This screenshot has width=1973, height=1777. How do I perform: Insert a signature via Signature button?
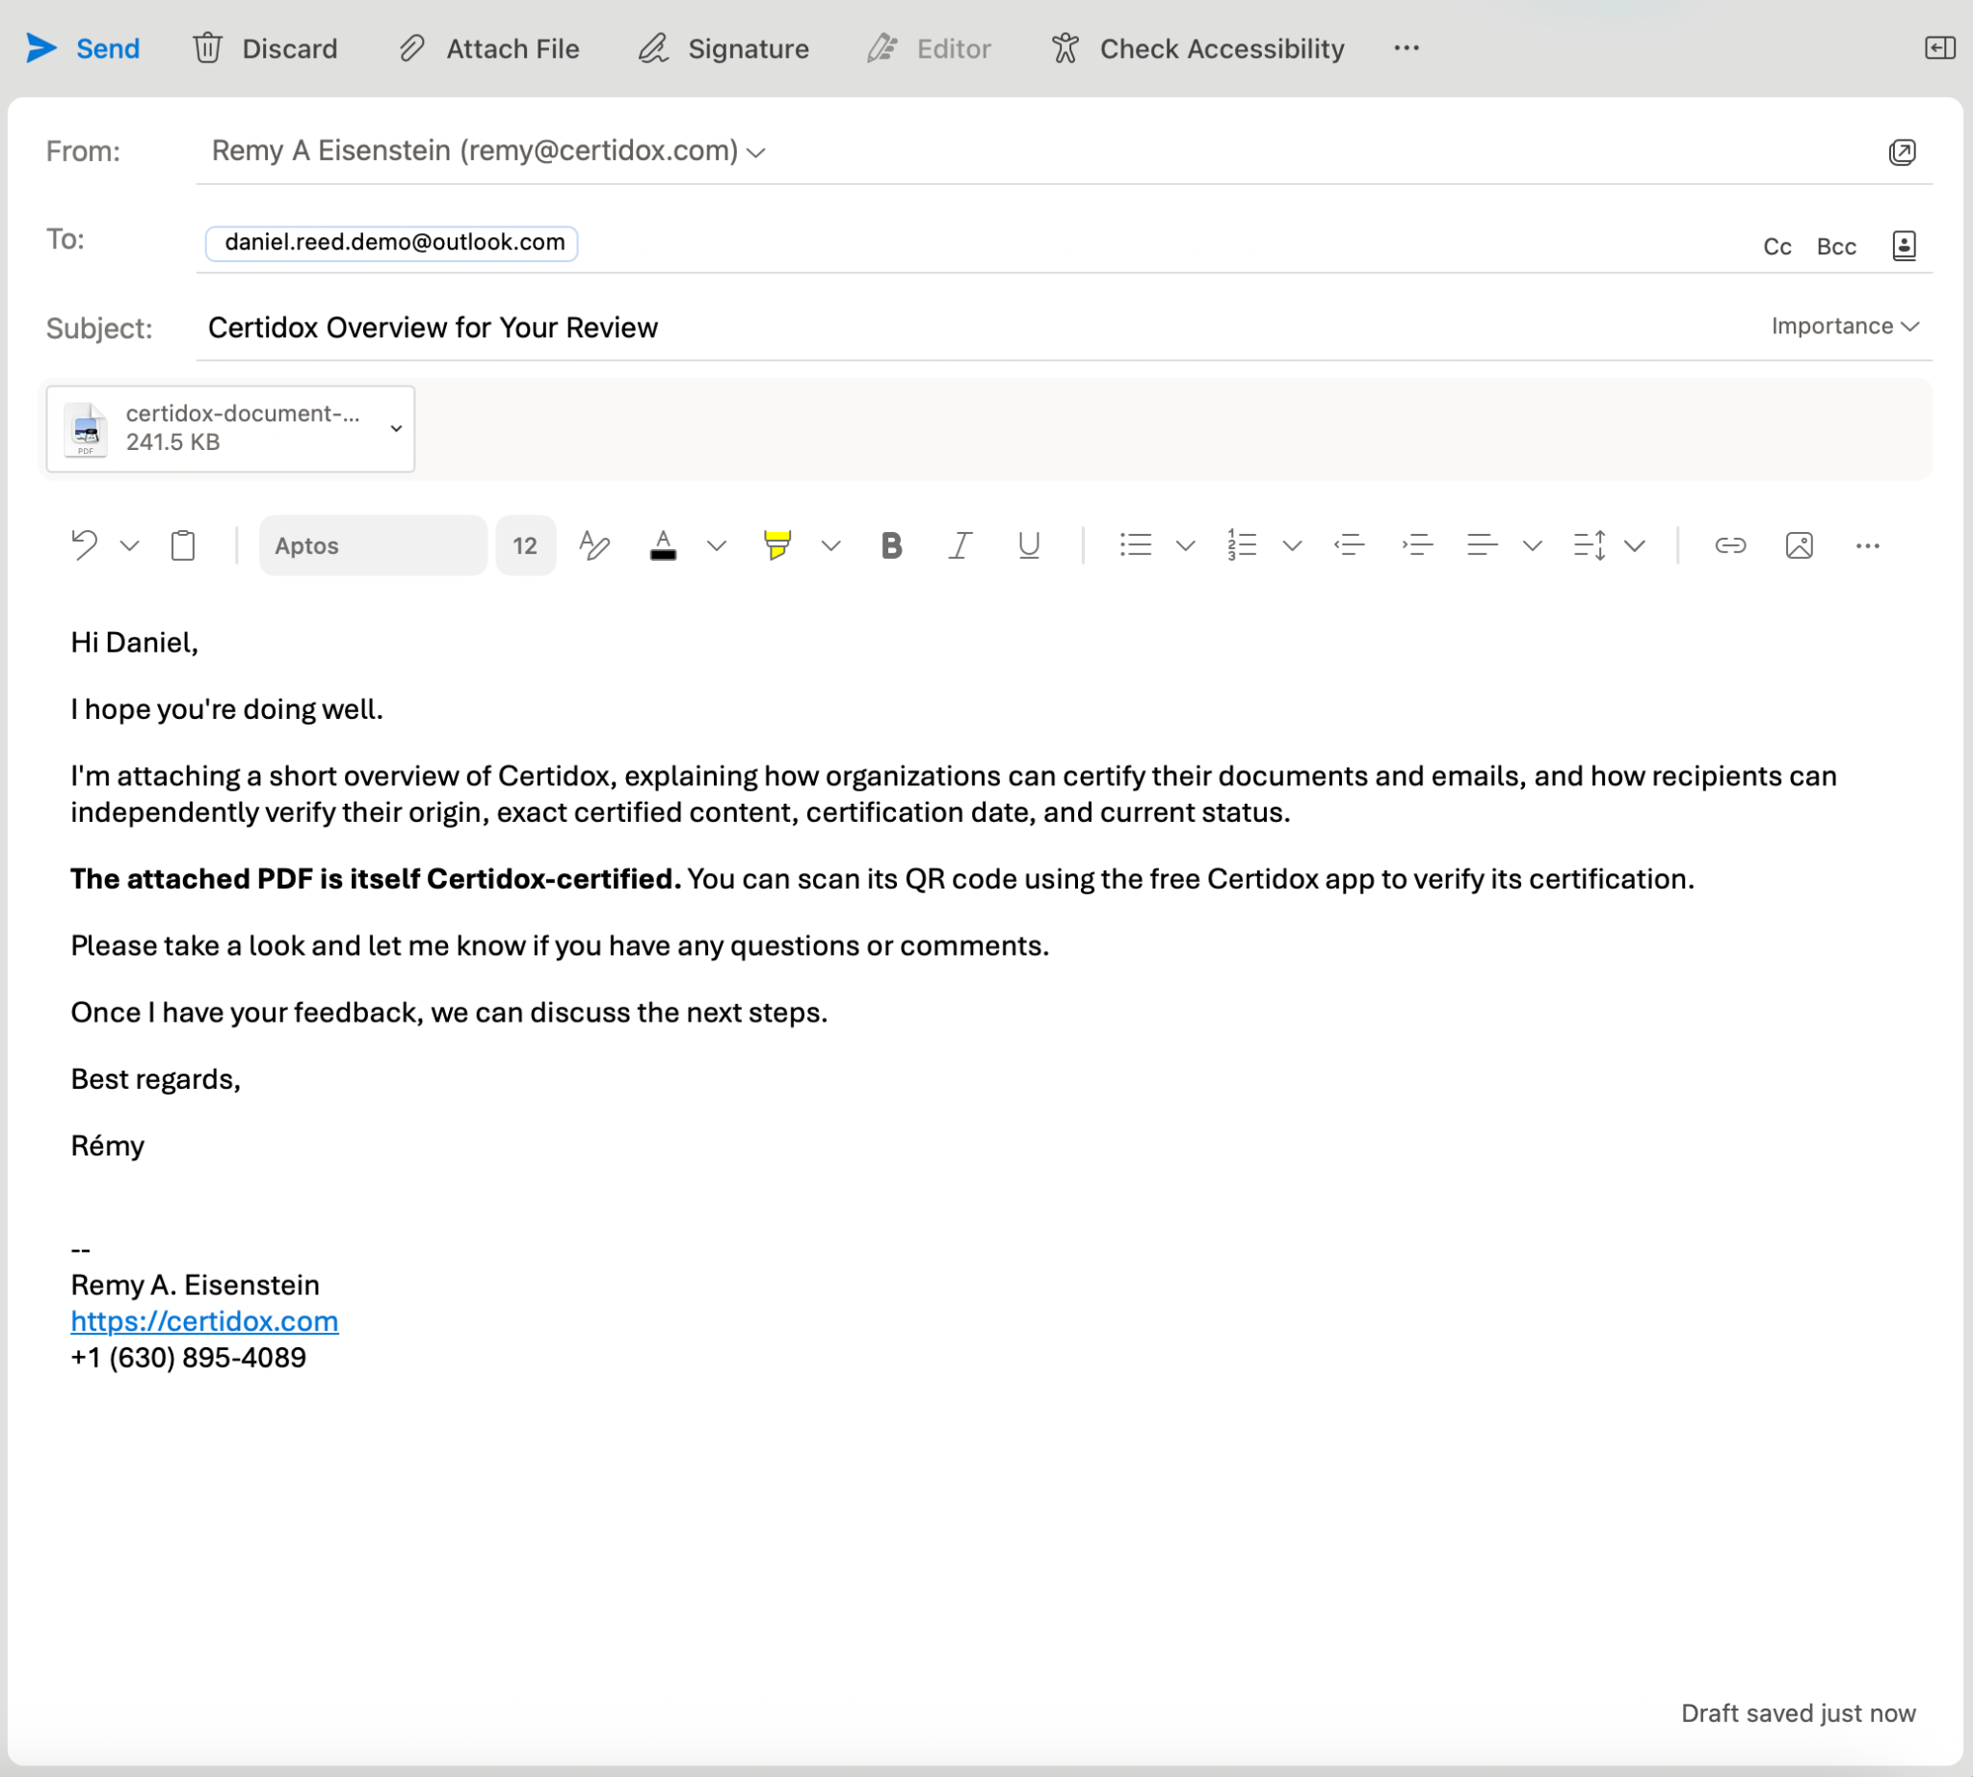point(723,48)
